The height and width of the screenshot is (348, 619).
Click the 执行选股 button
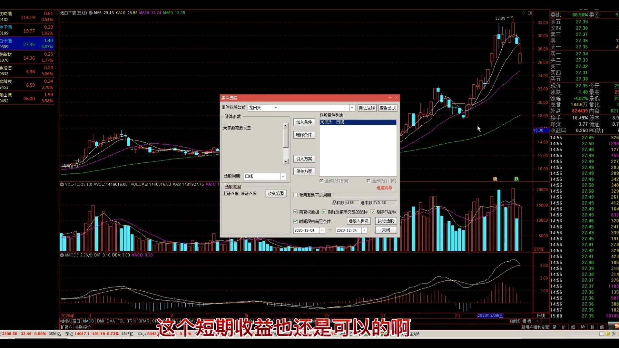pyautogui.click(x=386, y=221)
